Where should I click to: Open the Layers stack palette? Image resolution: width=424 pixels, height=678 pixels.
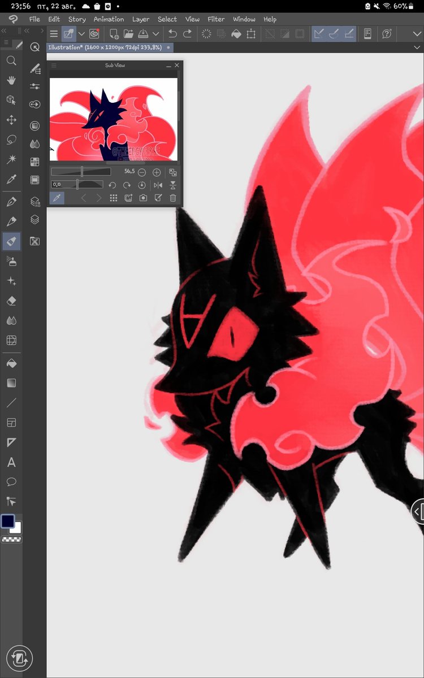tap(35, 219)
